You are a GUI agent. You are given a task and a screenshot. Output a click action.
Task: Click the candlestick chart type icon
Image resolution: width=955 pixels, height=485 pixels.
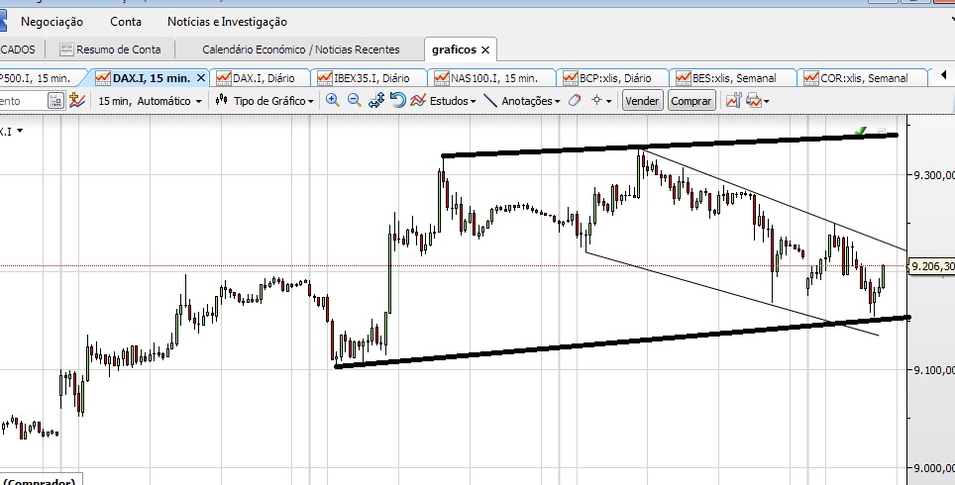tap(221, 100)
